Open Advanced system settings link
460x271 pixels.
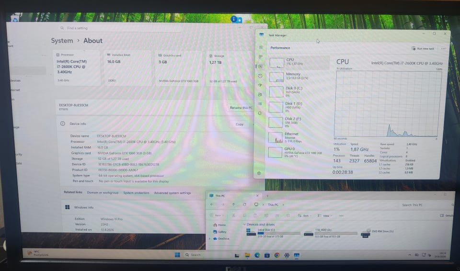click(x=172, y=193)
